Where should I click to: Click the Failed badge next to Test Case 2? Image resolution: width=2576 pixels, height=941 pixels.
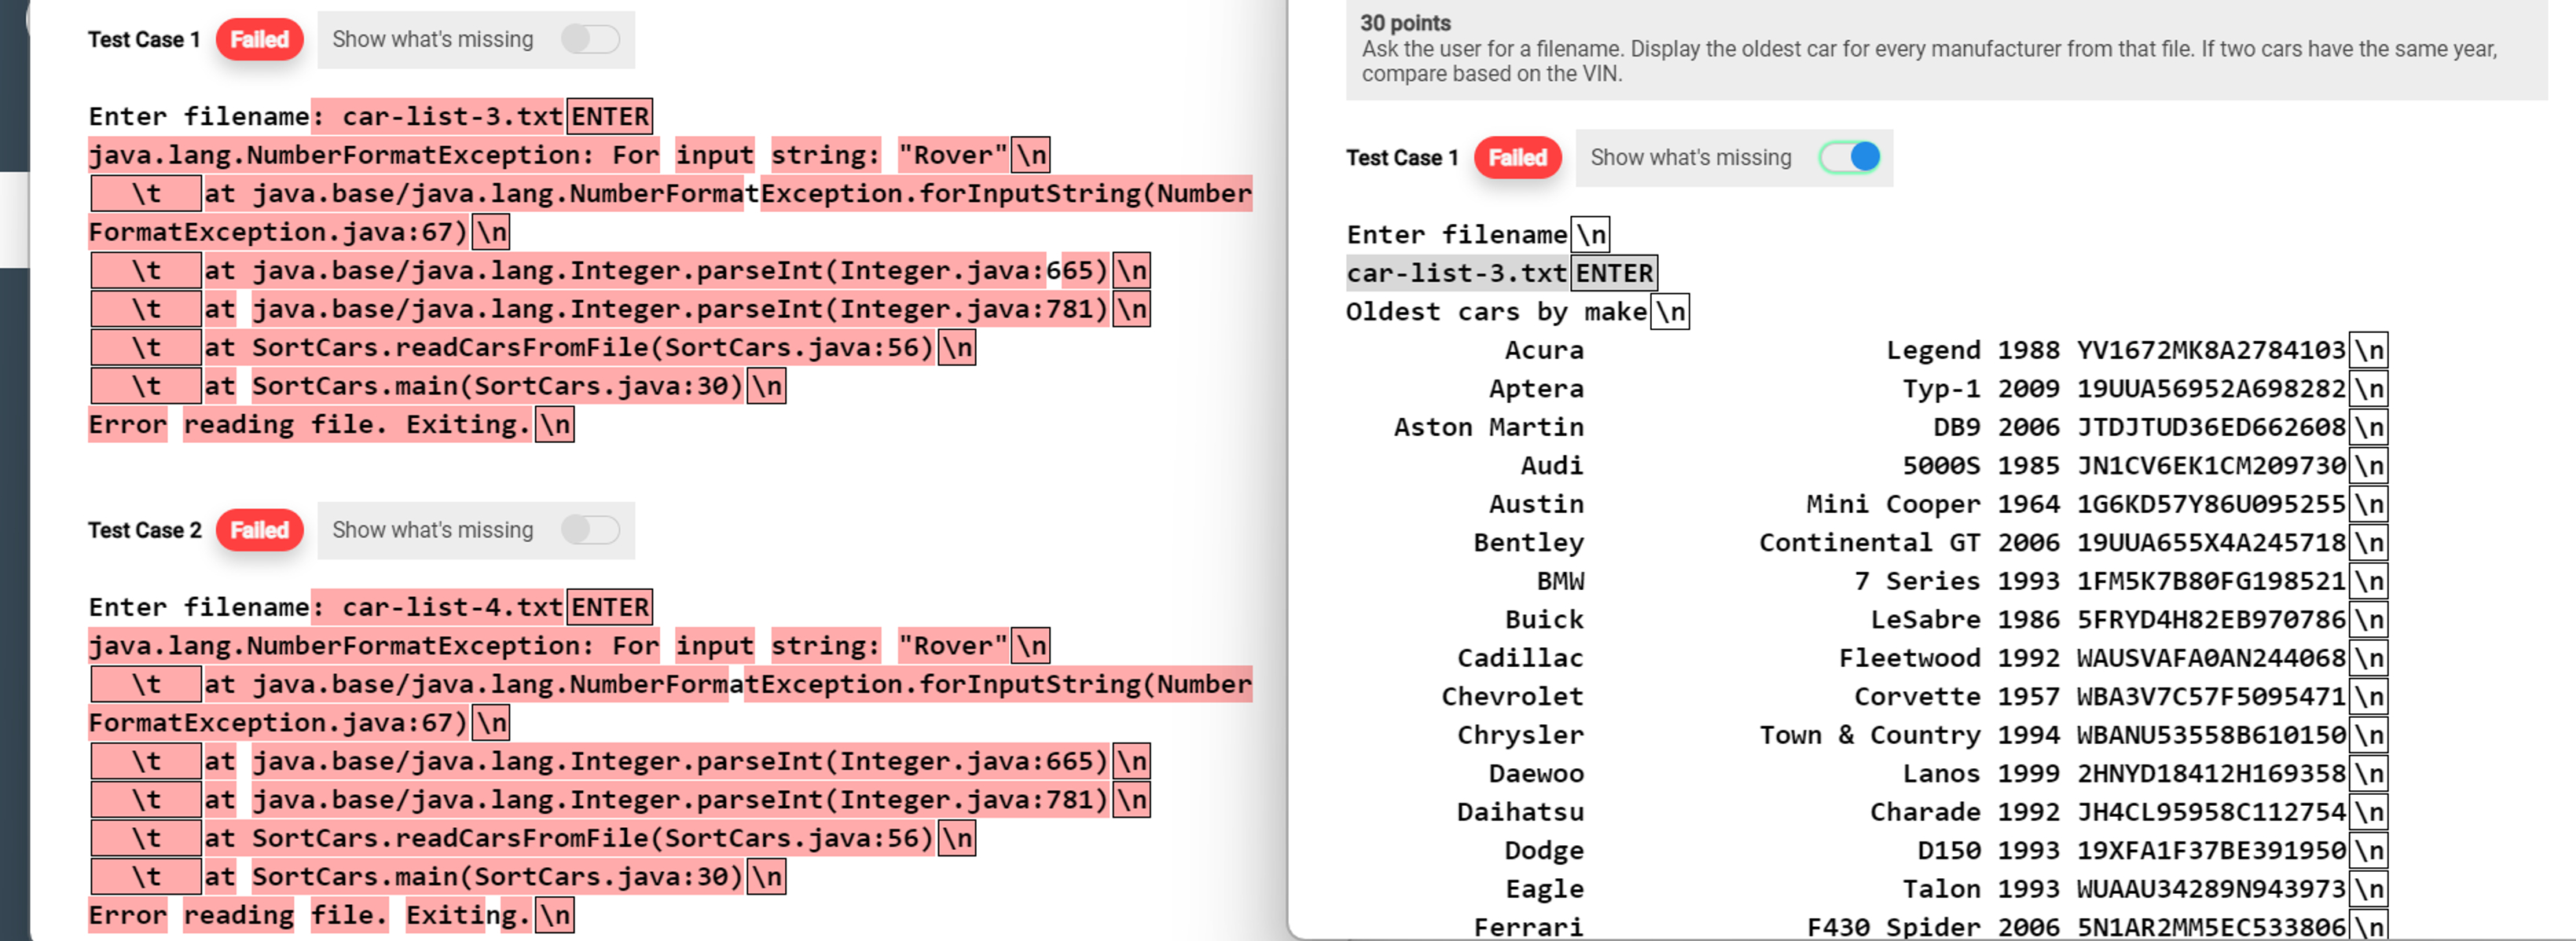(258, 530)
